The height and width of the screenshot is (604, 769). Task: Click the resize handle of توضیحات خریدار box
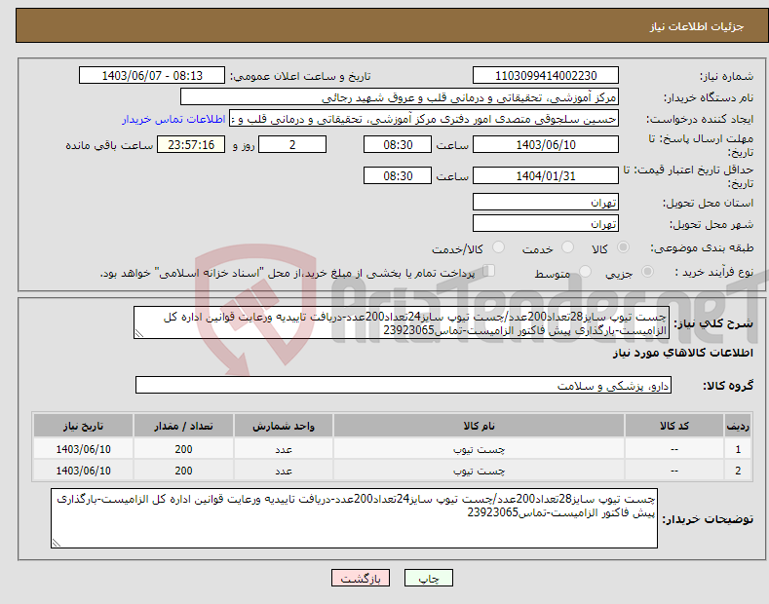(57, 543)
